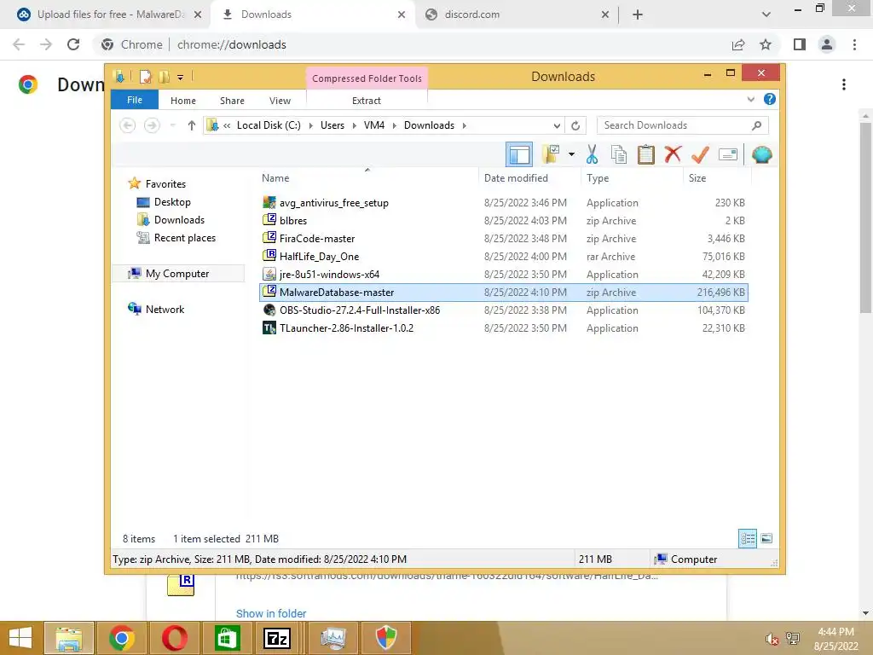Refresh the Downloads folder address bar
873x655 pixels.
(575, 125)
